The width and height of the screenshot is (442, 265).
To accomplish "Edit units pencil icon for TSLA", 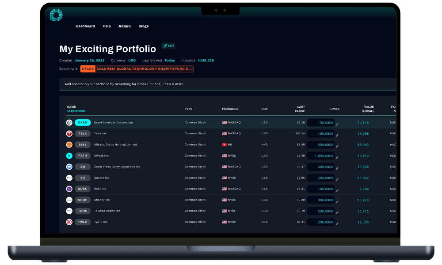I will coord(337,135).
